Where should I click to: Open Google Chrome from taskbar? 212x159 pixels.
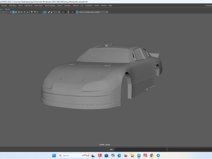pos(151,155)
